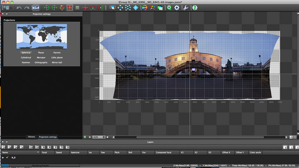
Task: Switch to the History tab
Action: pyautogui.click(x=32, y=137)
